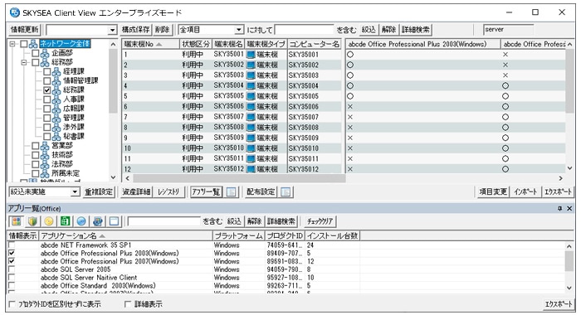Click the 構成保存 button
The image size is (581, 315).
point(136,30)
